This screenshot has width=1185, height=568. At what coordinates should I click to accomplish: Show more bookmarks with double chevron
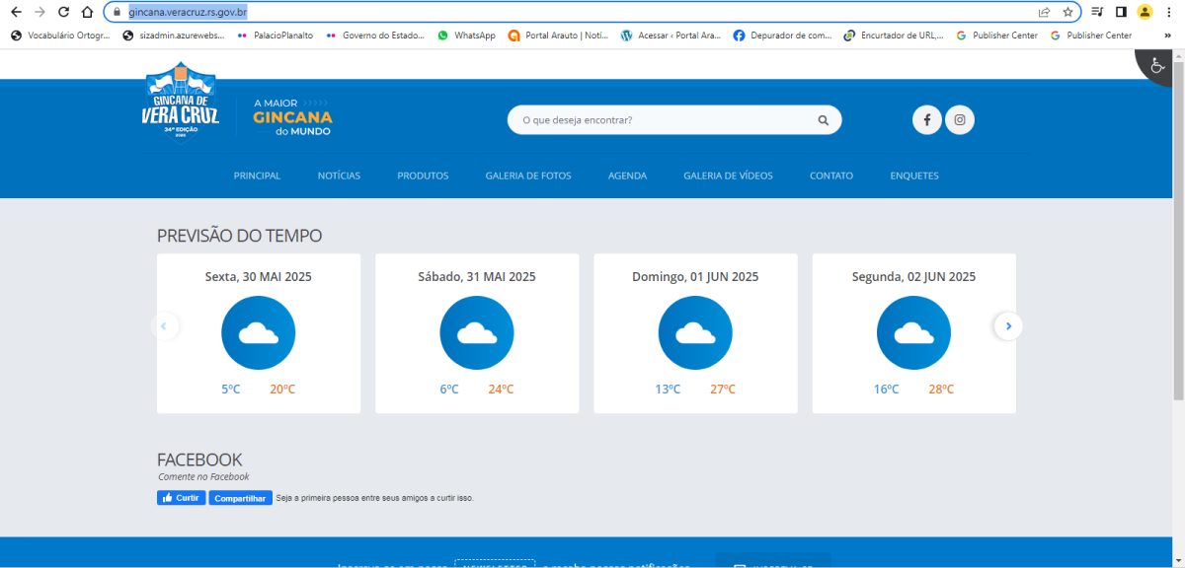(1168, 35)
